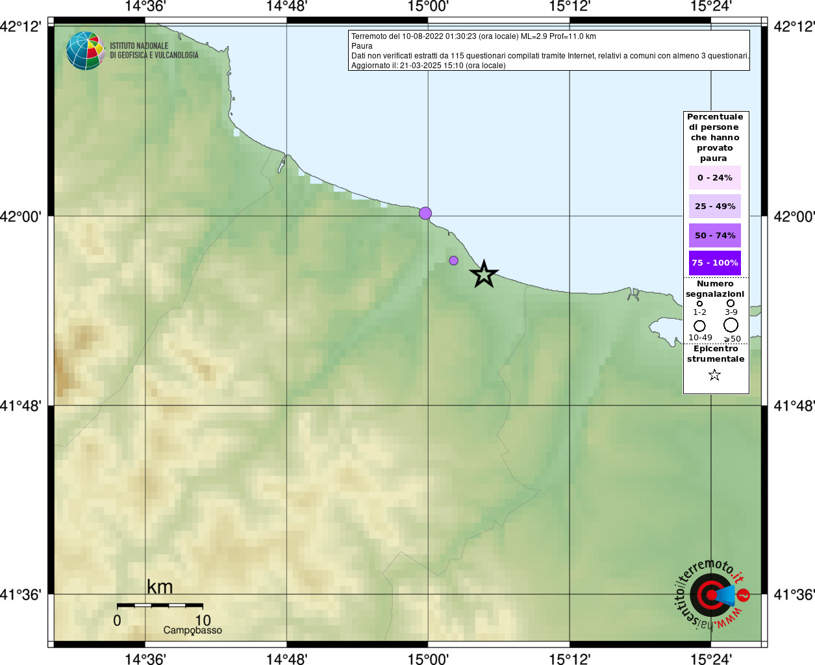
Task: Click the top axis label 15°24'
Action: [711, 6]
